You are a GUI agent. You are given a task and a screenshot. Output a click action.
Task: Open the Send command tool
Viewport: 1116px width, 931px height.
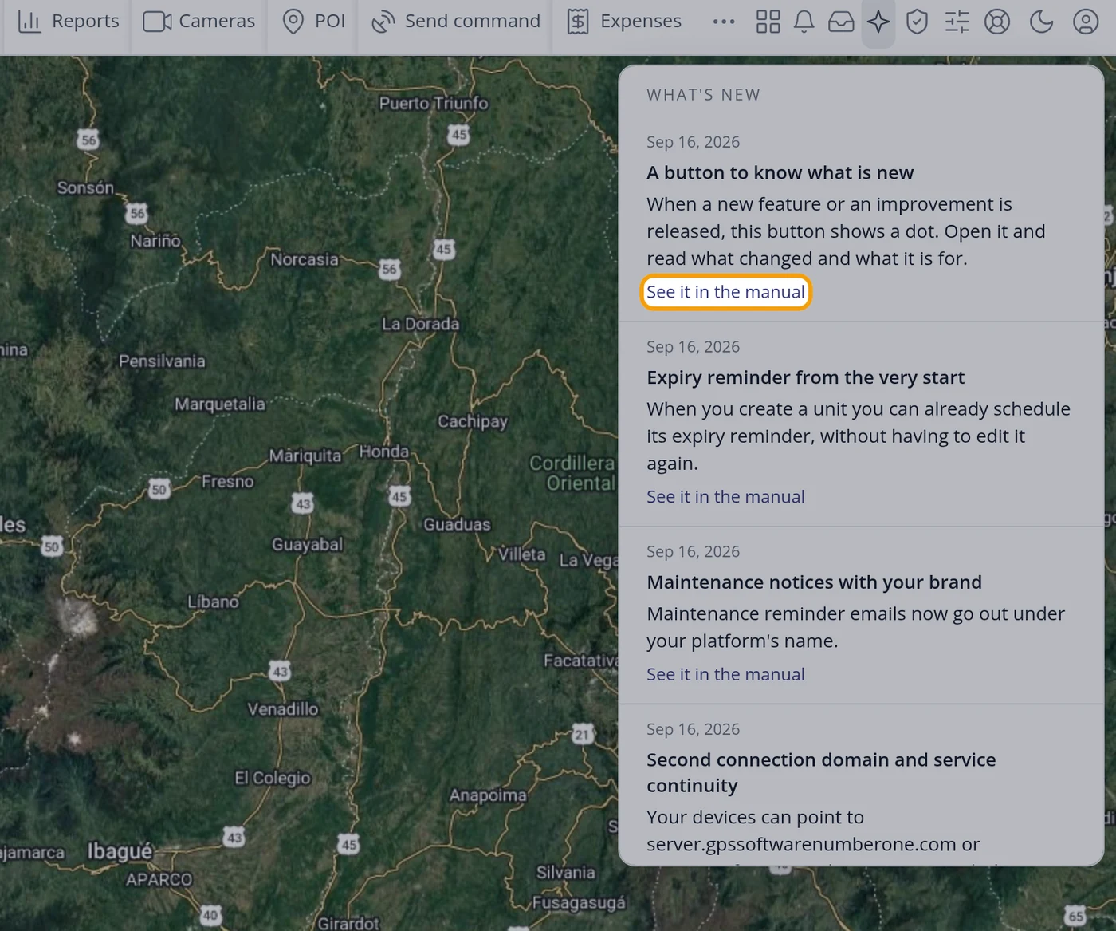[456, 22]
